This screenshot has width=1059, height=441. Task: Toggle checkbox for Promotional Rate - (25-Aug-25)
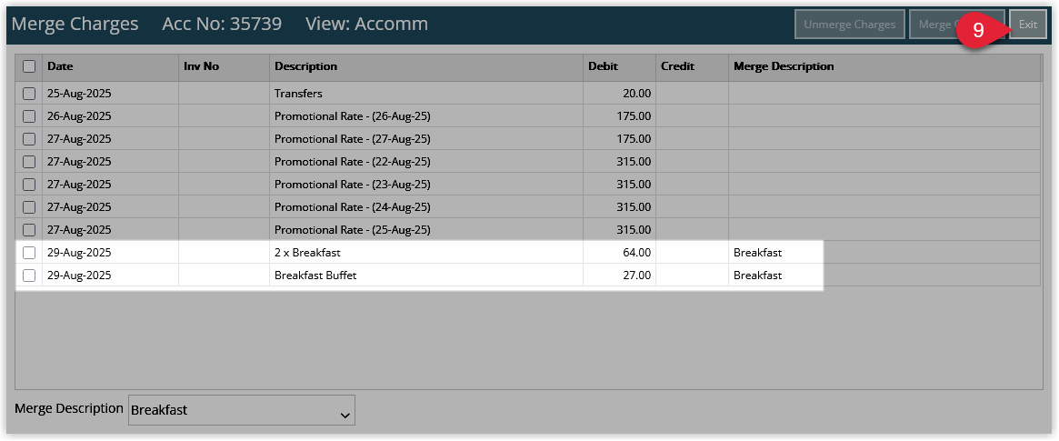tap(29, 230)
